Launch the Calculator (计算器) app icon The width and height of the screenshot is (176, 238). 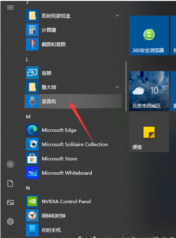click(x=32, y=30)
